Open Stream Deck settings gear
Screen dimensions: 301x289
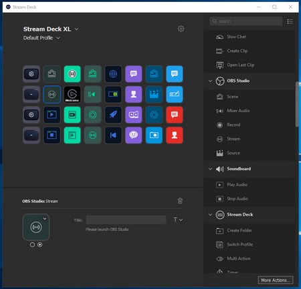(x=181, y=29)
